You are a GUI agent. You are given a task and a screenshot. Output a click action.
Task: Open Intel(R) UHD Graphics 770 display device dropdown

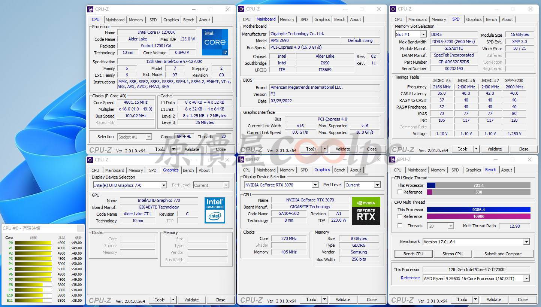coord(164,185)
